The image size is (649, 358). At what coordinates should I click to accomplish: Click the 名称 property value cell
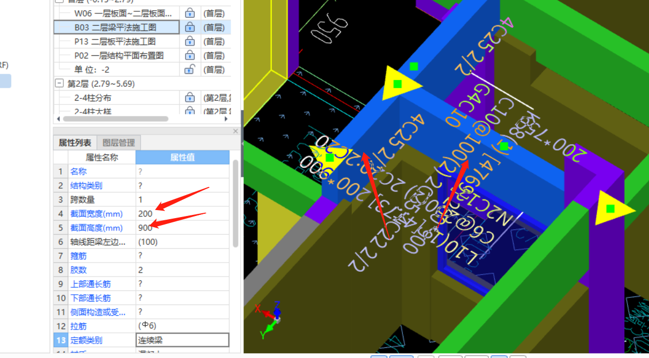click(x=183, y=171)
